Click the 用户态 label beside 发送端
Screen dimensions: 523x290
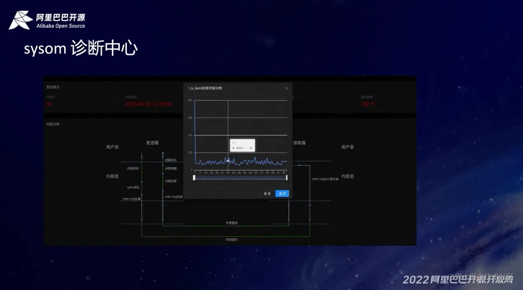tap(112, 147)
